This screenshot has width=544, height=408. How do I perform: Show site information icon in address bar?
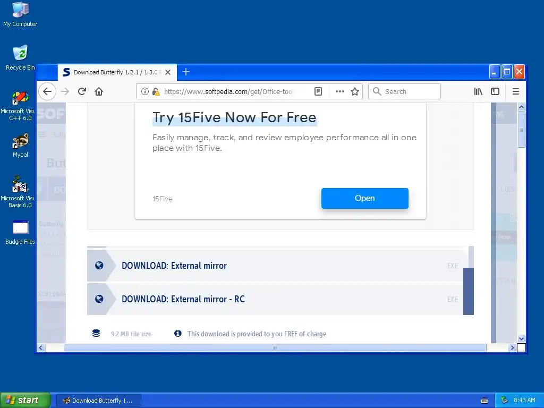tap(145, 91)
